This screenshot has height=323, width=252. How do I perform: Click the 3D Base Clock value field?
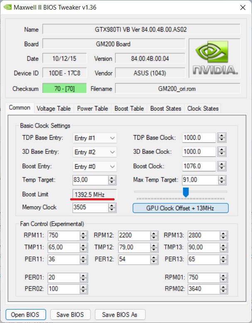pyautogui.click(x=199, y=152)
